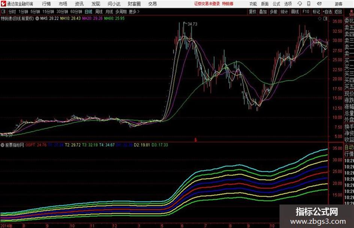Expand the 股票指标网 indicator round arrow
The image size is (354, 228).
pos(3,145)
